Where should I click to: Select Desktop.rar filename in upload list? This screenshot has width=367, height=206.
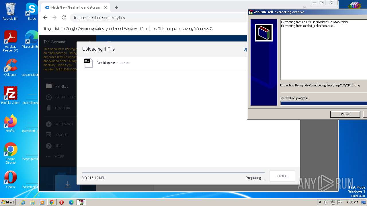[x=106, y=63]
